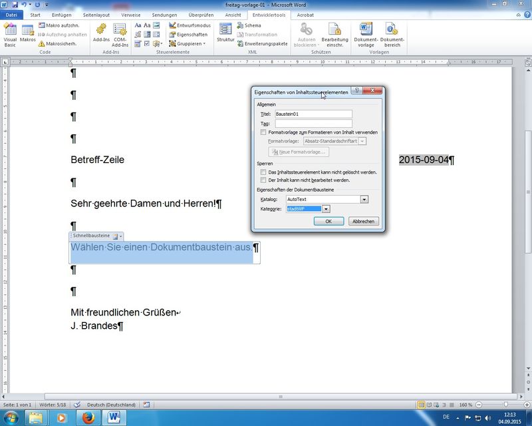Click the Titel field containing Baustein01
532x426 pixels.
click(313, 114)
